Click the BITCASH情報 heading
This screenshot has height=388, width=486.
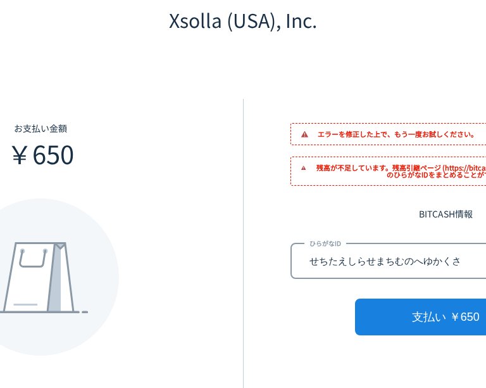tap(445, 214)
